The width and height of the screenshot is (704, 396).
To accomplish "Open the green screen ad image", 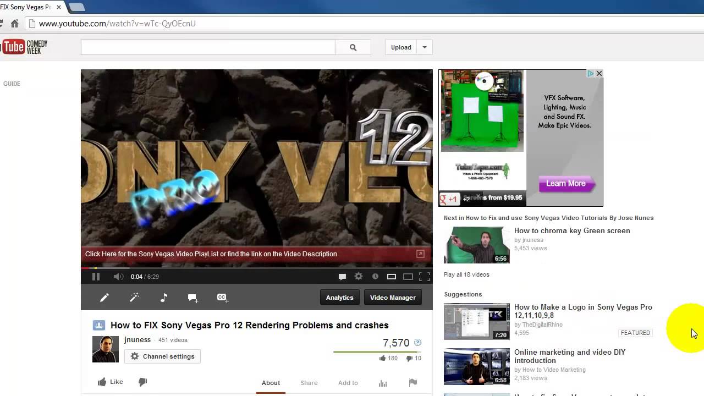I will [482, 111].
